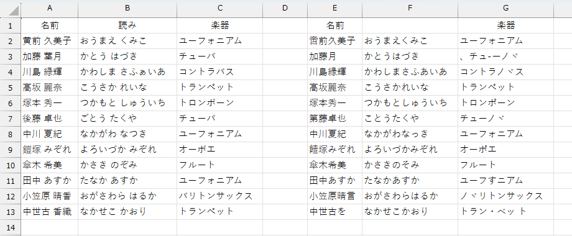Select cell G13 トラン・ベット
The width and height of the screenshot is (572, 236).
505,212
